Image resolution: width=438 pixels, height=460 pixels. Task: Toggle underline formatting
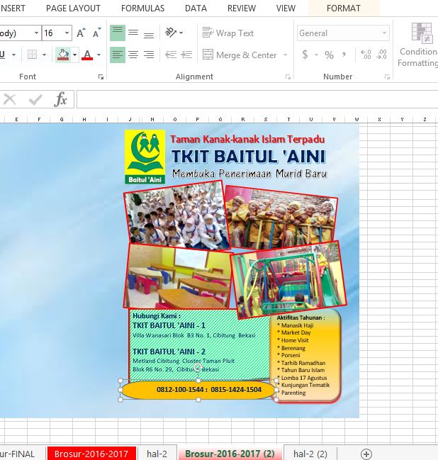(3, 55)
